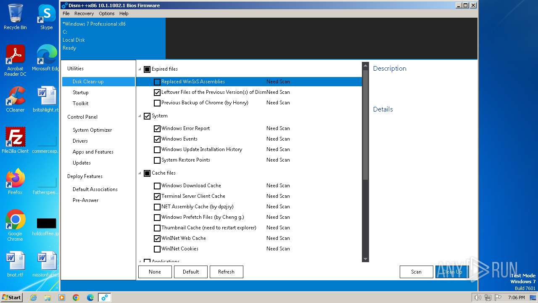Open the File Explorer taskbar icon
Screen dimensions: 538x303
[x=47, y=298]
